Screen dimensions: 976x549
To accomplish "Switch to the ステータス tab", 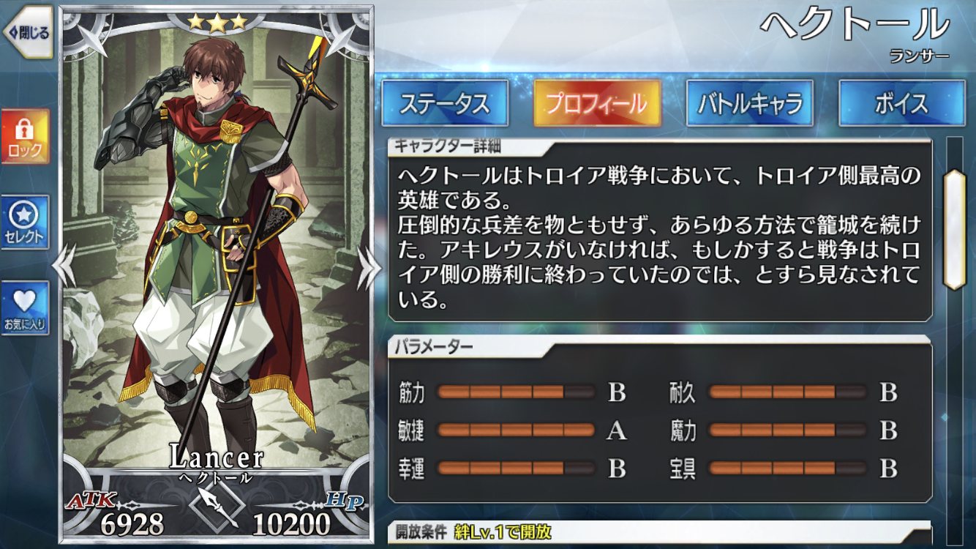I will [445, 103].
